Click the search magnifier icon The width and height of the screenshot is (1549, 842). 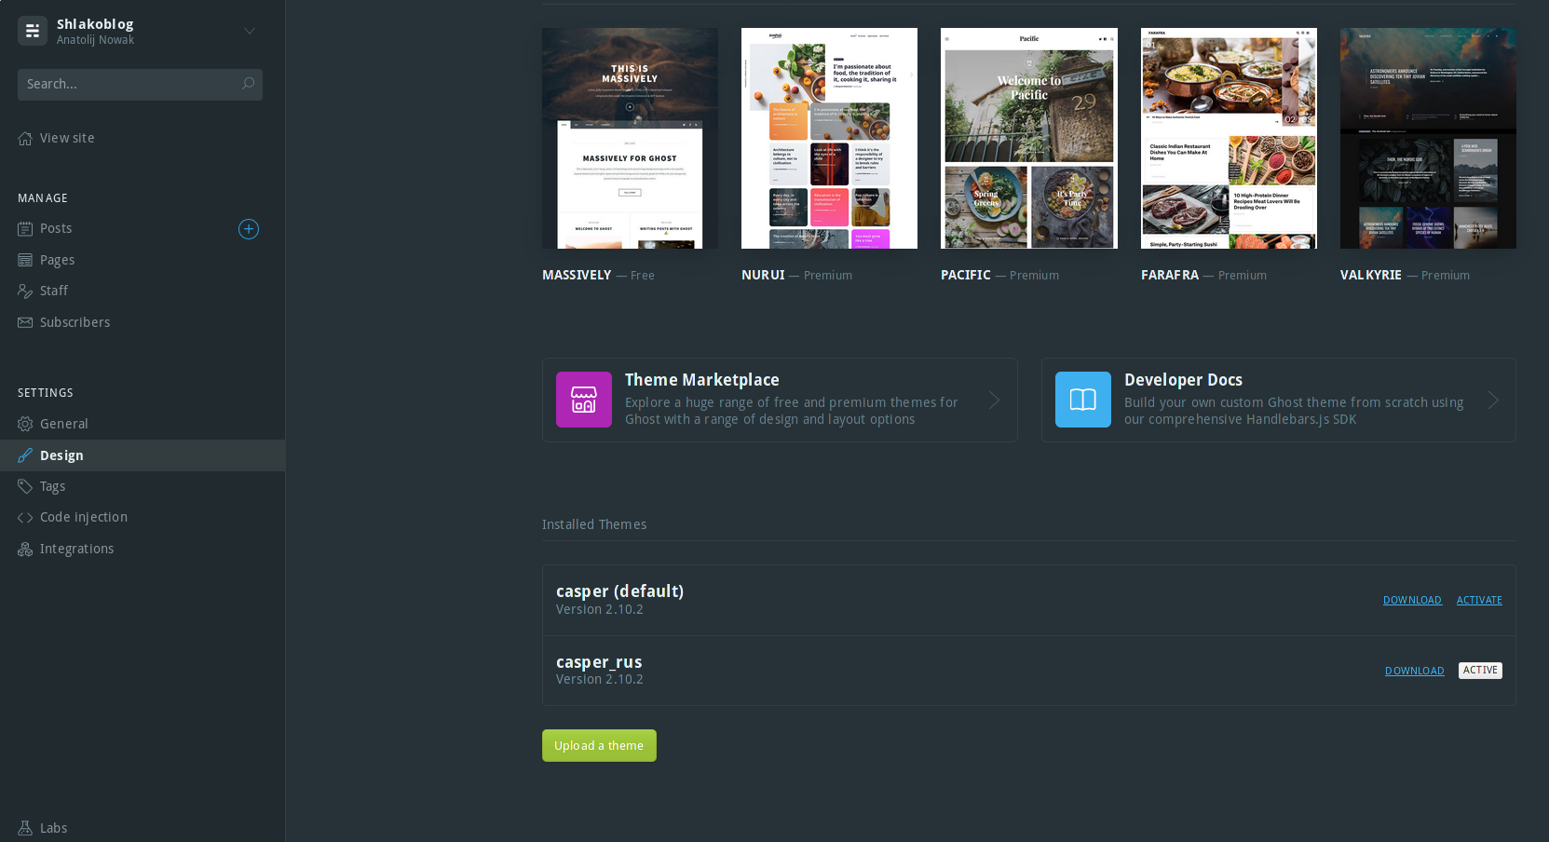coord(248,84)
